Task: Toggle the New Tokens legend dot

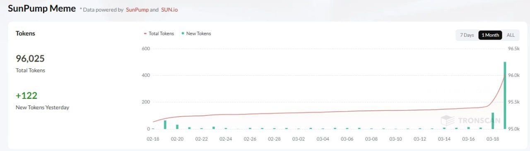Action: (x=183, y=34)
